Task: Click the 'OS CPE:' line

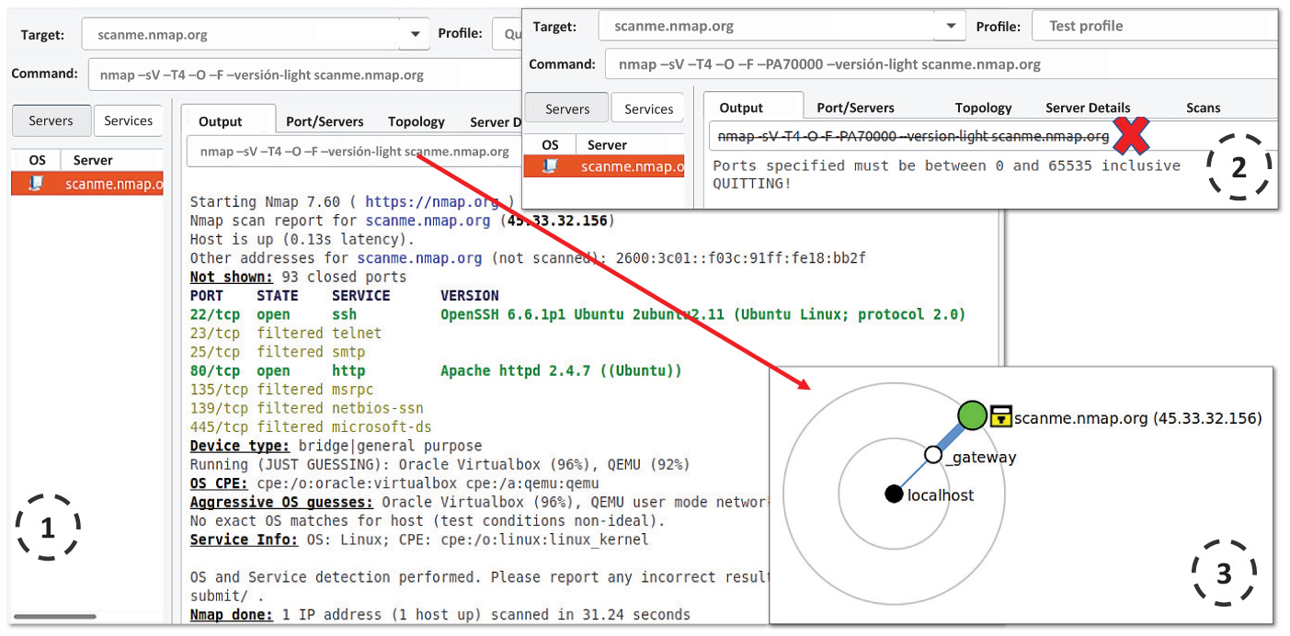Action: (394, 483)
